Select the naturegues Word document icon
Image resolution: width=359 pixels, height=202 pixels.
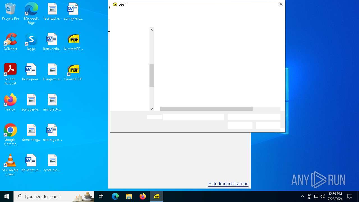[52, 133]
